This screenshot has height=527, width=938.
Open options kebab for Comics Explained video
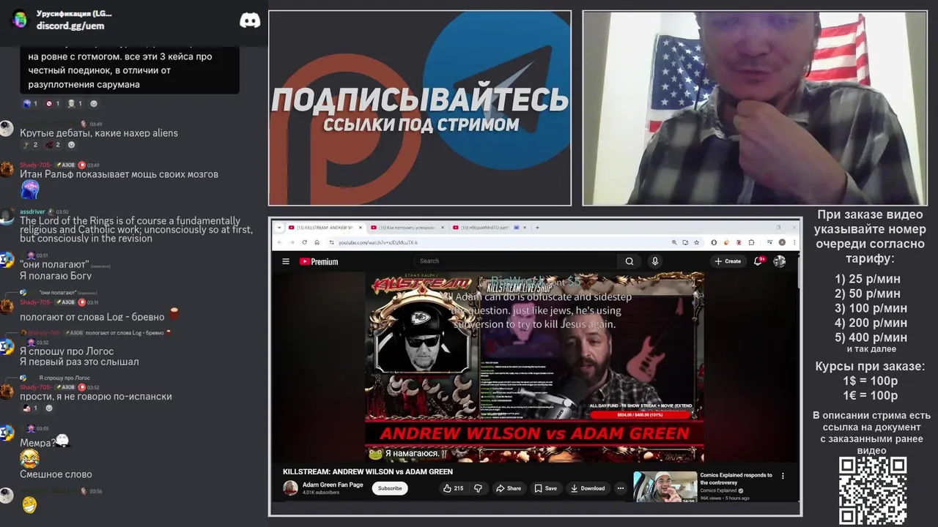click(783, 476)
